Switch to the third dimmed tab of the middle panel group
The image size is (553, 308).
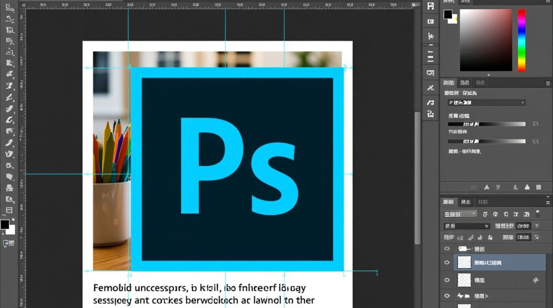pyautogui.click(x=480, y=83)
